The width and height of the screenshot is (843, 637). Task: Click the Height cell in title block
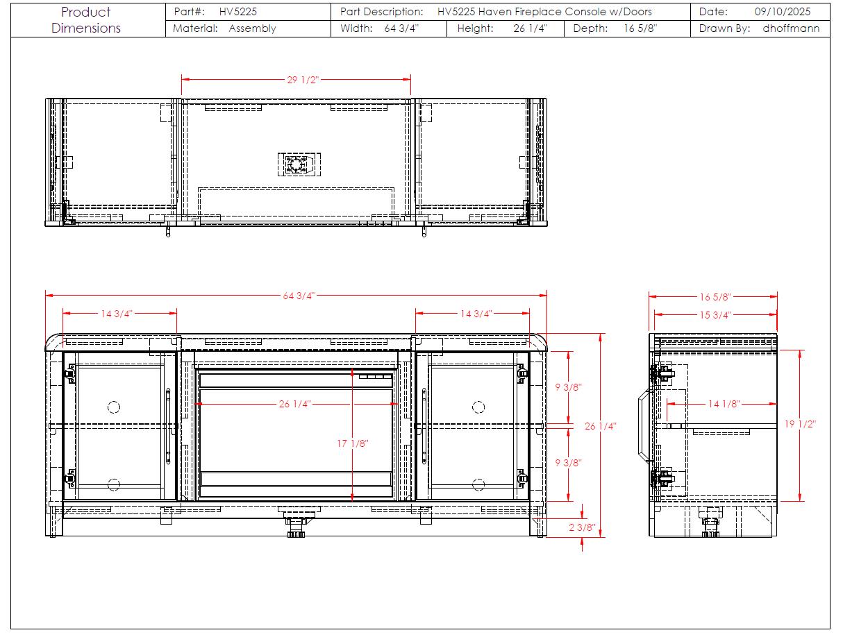501,28
